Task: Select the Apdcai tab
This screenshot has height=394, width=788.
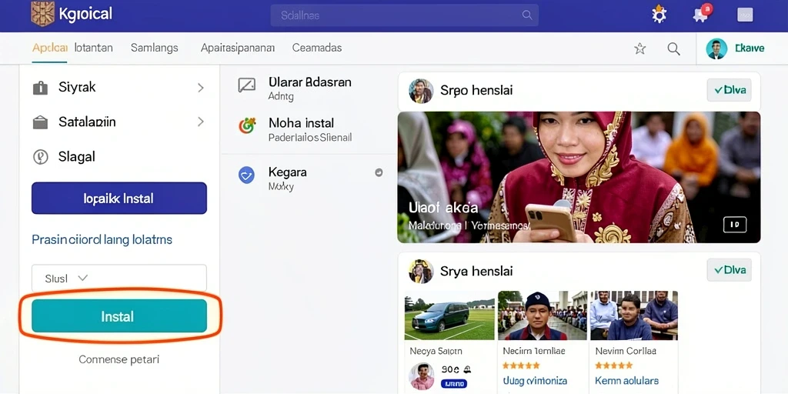Action: pos(50,48)
